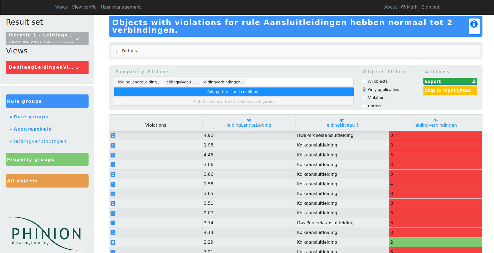Toggle visibility eye above leidingverbindingen column
494x253 pixels.
[436, 120]
